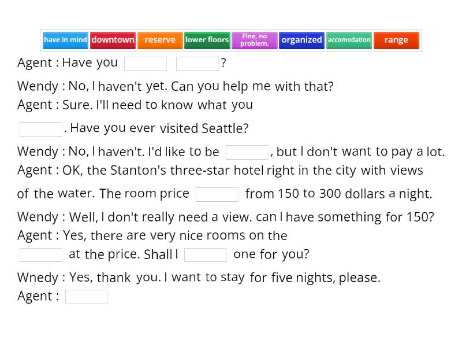Click blank after 'The room price'
The image size is (462, 347).
tap(218, 194)
